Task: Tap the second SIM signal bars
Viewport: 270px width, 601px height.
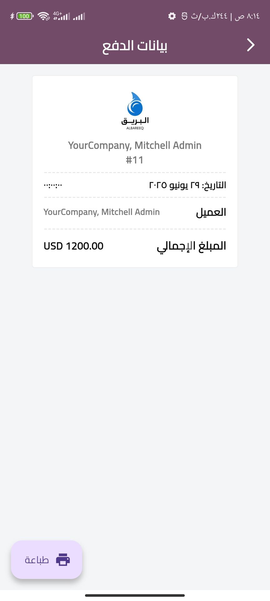Action: point(79,16)
